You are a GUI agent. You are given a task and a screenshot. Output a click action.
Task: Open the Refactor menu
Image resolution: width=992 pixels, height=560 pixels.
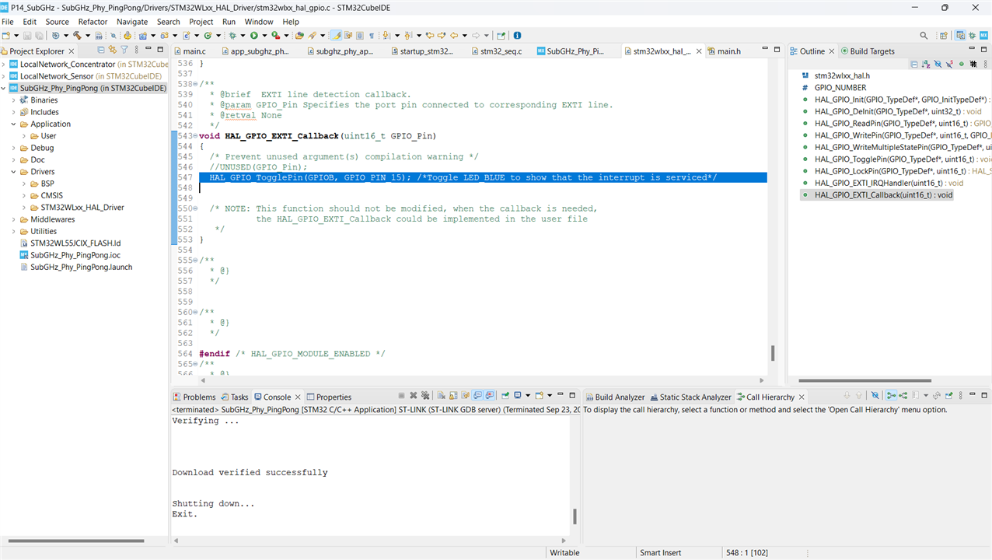coord(93,22)
